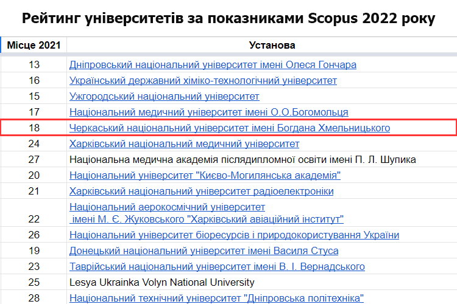Screen dimensions: 457x304
Task: Open Національний медичний університет імені О.О.Богомольця link
Action: [x=209, y=112]
